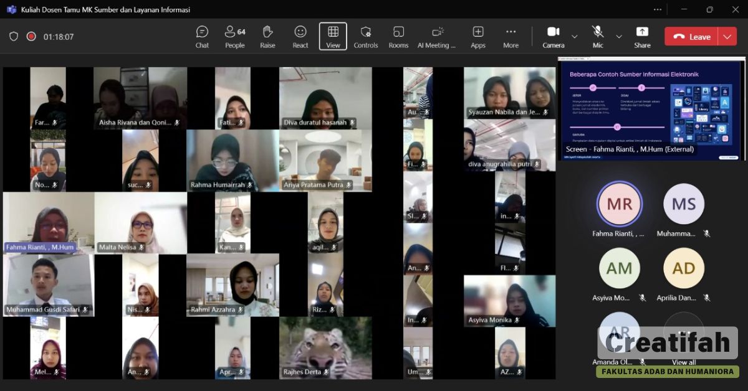This screenshot has width=748, height=391.
Task: Open the More actions menu
Action: (x=511, y=36)
